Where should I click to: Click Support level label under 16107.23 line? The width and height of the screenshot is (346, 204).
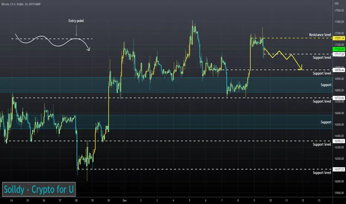point(322,172)
